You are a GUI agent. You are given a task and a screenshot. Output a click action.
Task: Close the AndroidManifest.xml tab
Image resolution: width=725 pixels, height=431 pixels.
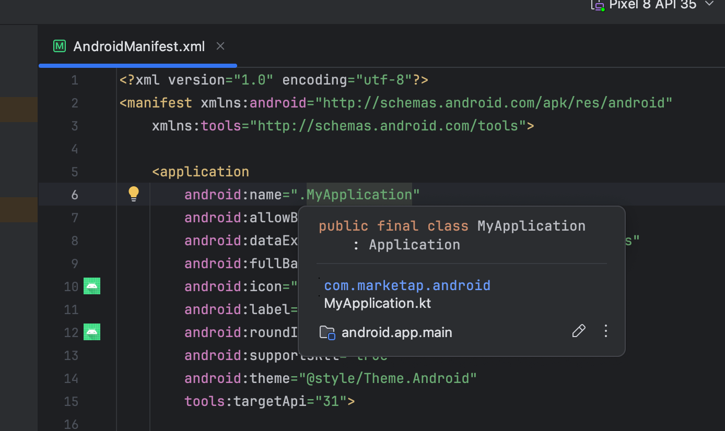(x=220, y=46)
